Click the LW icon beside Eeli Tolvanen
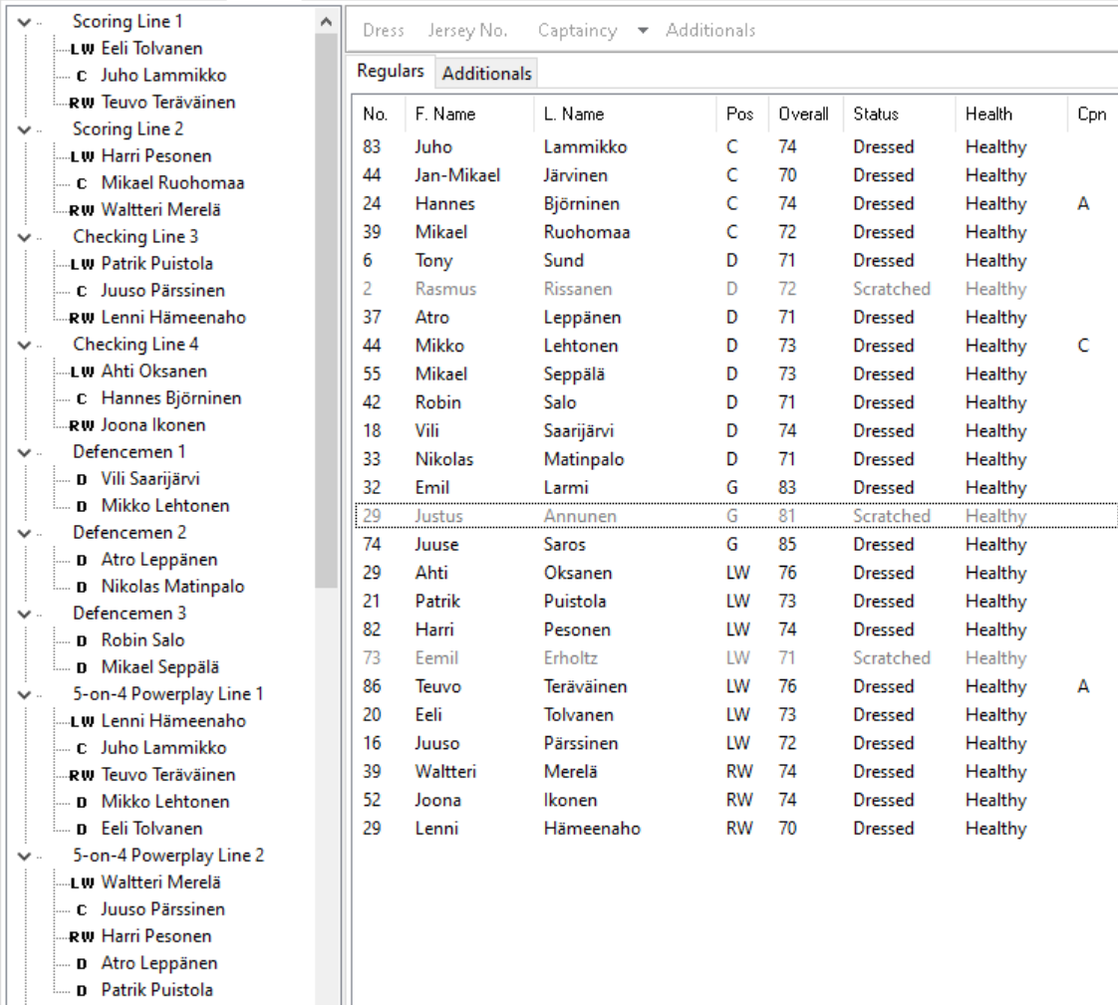 pyautogui.click(x=82, y=49)
